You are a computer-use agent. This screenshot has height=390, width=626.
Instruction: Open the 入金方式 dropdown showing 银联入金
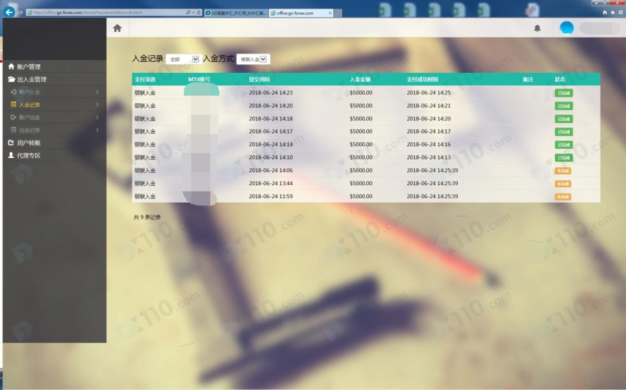click(253, 59)
